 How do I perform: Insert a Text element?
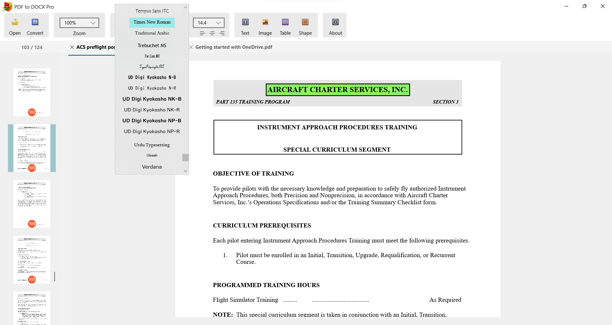click(x=245, y=25)
